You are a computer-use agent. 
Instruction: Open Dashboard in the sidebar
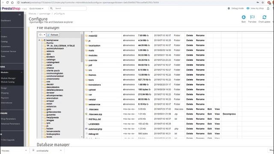coord(6,21)
